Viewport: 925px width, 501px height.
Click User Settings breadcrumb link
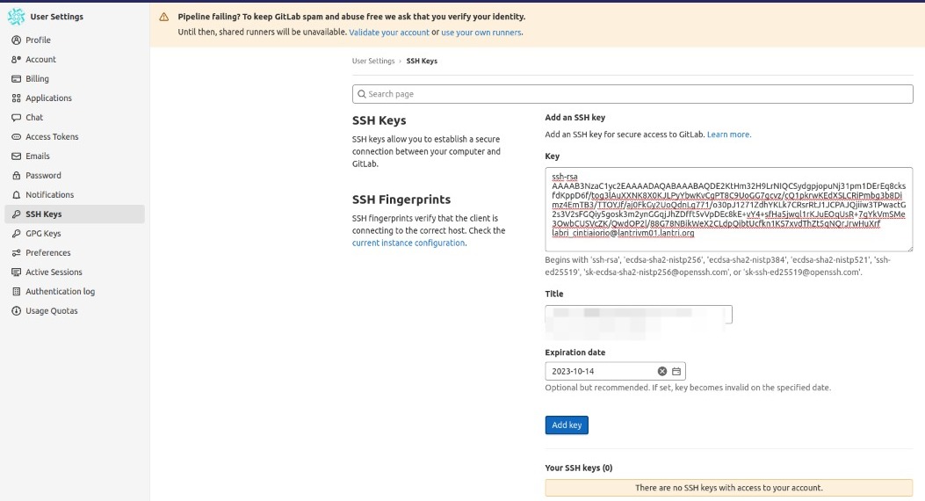coord(373,61)
